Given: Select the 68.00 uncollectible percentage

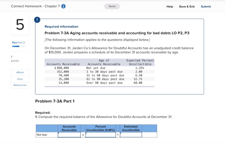Looking at the screenshot, I should pyautogui.click(x=138, y=83).
